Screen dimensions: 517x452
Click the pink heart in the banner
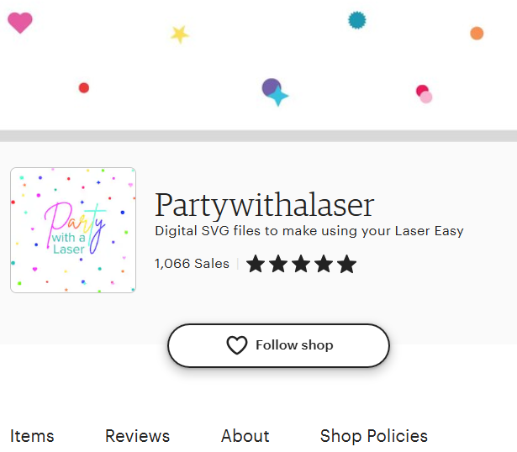(19, 22)
